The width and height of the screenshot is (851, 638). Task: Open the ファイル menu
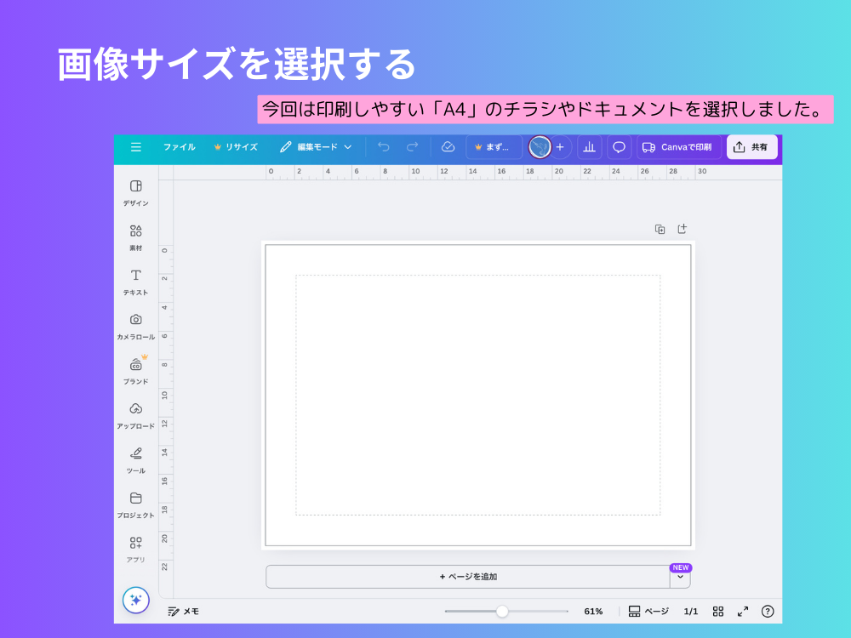click(x=179, y=147)
